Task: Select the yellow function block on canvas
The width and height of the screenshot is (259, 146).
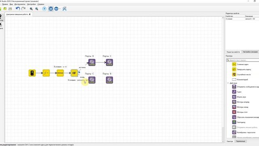Action: [46, 73]
